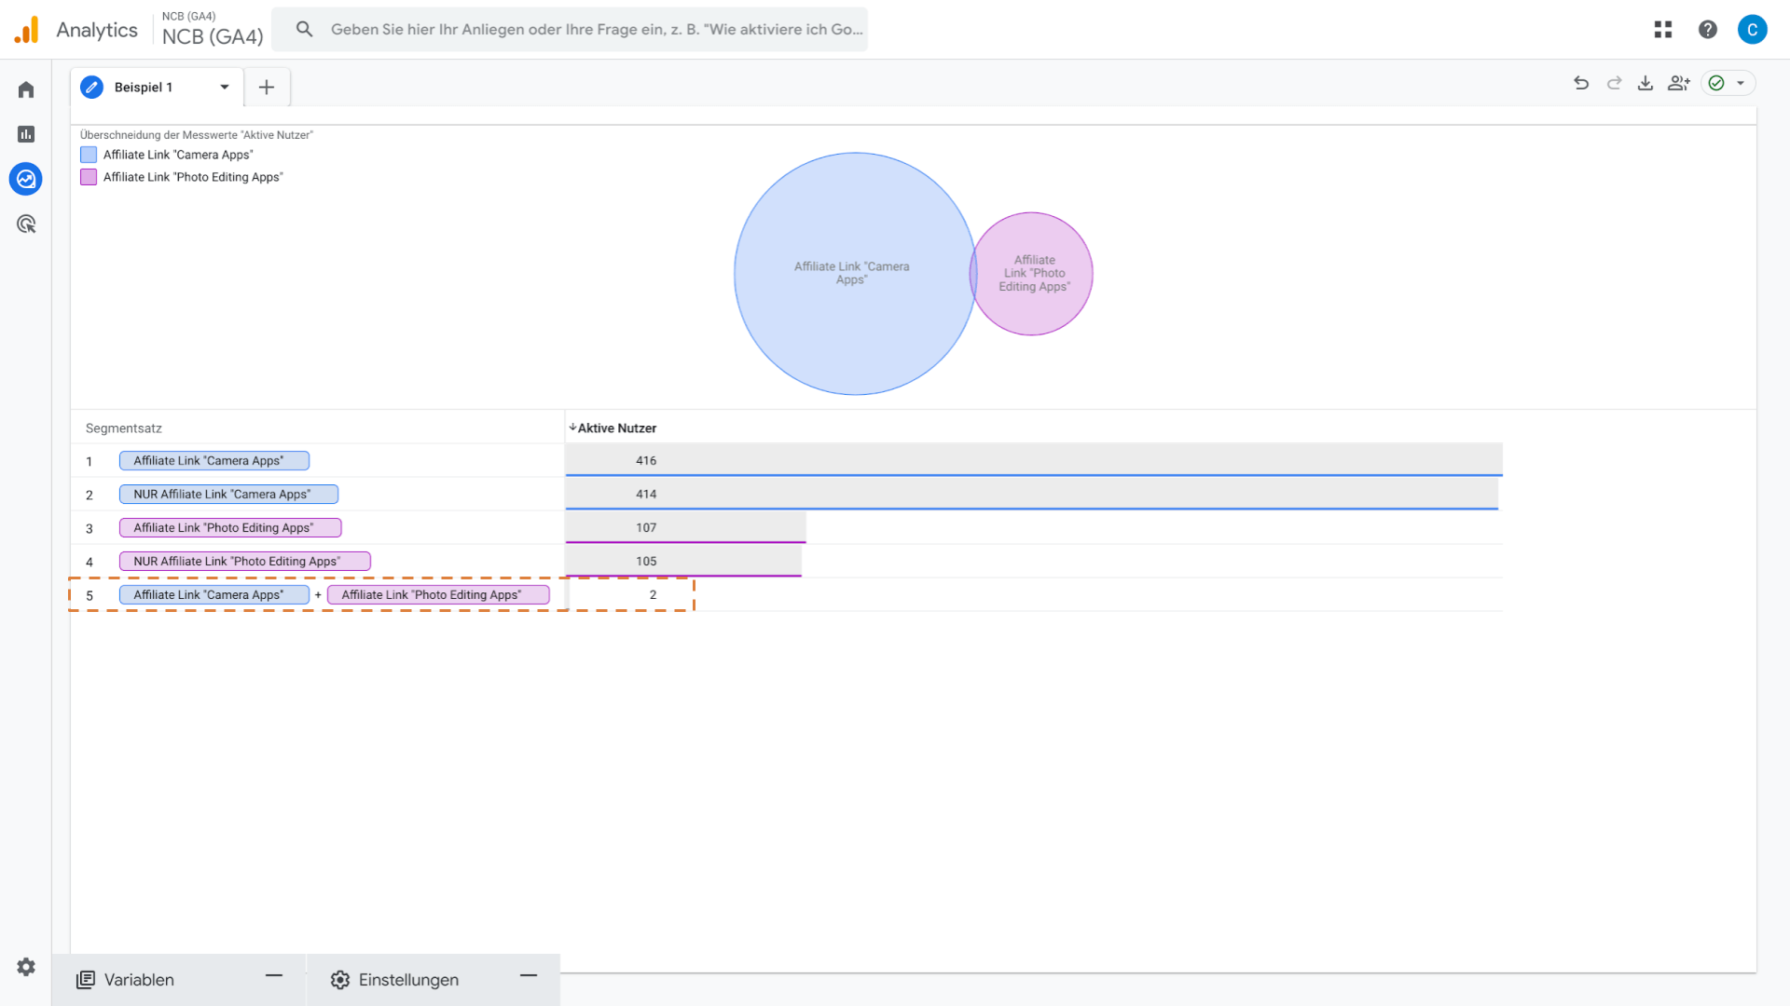1790x1006 pixels.
Task: Click the Analytics search input field
Action: pyautogui.click(x=597, y=30)
